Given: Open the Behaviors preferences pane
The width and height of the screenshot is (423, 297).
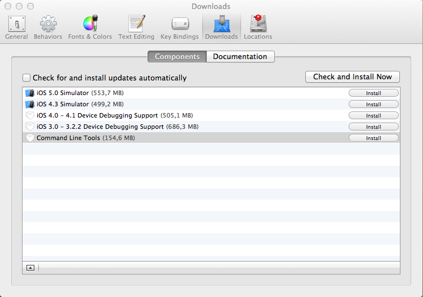Looking at the screenshot, I should (x=48, y=27).
